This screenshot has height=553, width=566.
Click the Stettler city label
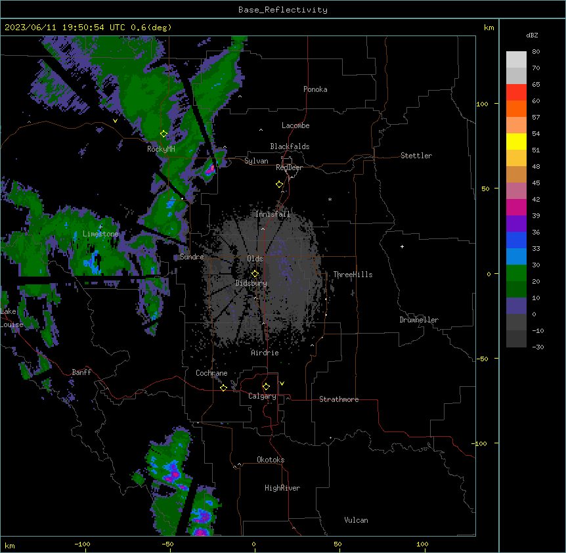click(416, 156)
